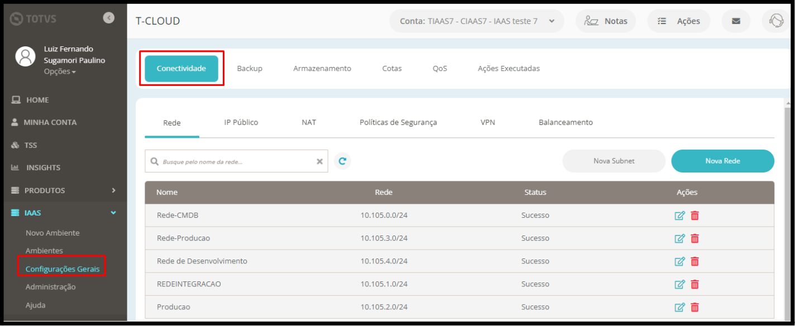Select Ambientes under IAAS
The width and height of the screenshot is (795, 326).
pos(44,251)
